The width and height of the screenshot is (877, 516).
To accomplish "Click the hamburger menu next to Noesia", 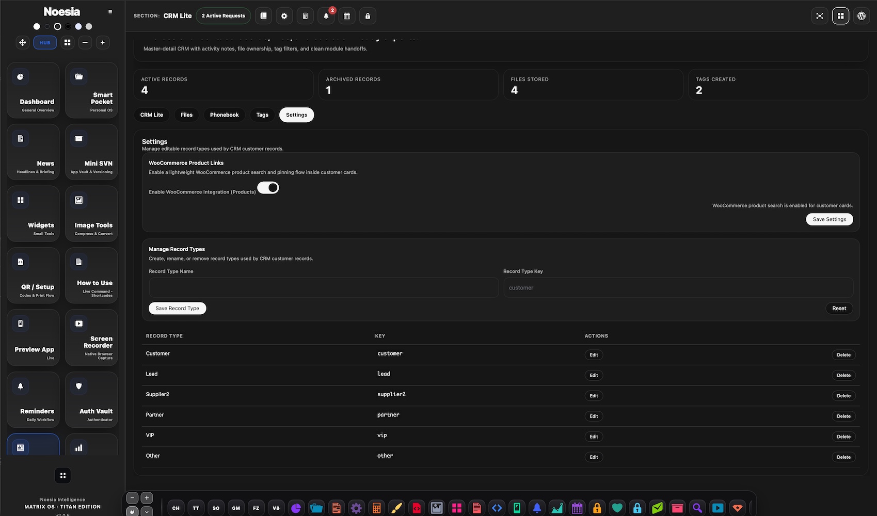I will (x=110, y=12).
